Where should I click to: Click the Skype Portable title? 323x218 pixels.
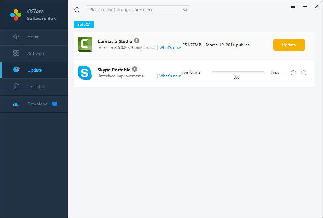tap(114, 70)
